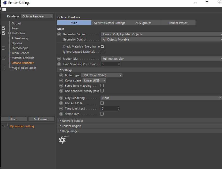222x169 pixels.
Task: Select Output in the settings tree
Action: tap(16, 23)
